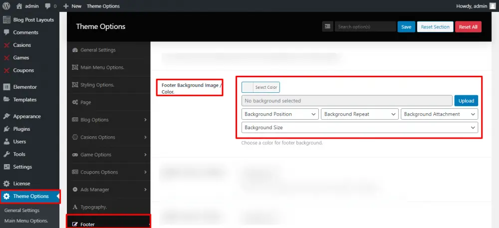The height and width of the screenshot is (228, 499).
Task: Click the Comments sidebar icon
Action: [x=6, y=32]
